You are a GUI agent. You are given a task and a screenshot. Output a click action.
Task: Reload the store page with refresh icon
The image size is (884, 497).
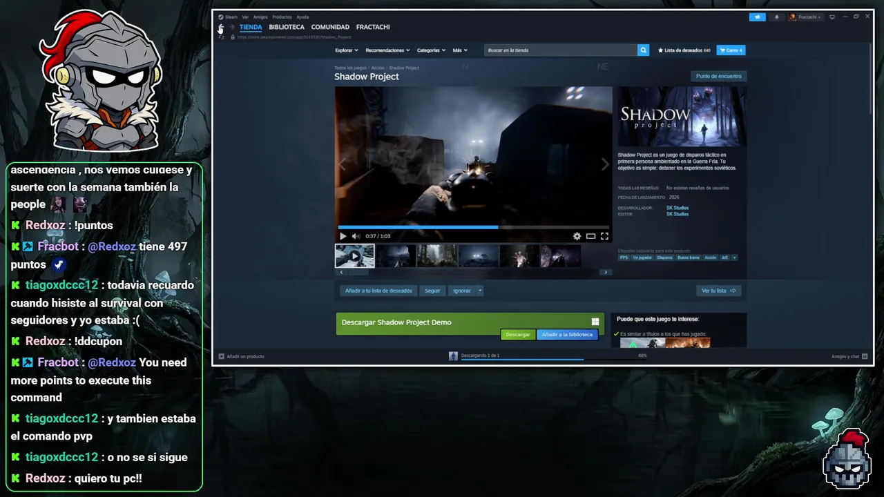221,37
